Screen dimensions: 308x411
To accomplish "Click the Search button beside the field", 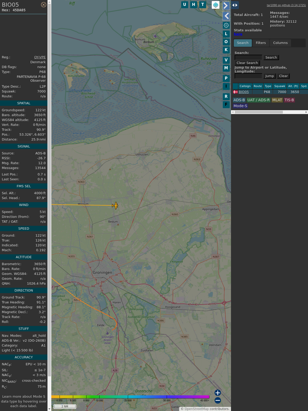I will click(x=271, y=58).
